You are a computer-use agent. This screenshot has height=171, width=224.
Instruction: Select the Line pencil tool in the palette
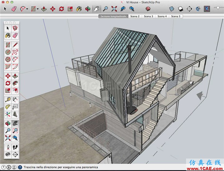pos(15,45)
